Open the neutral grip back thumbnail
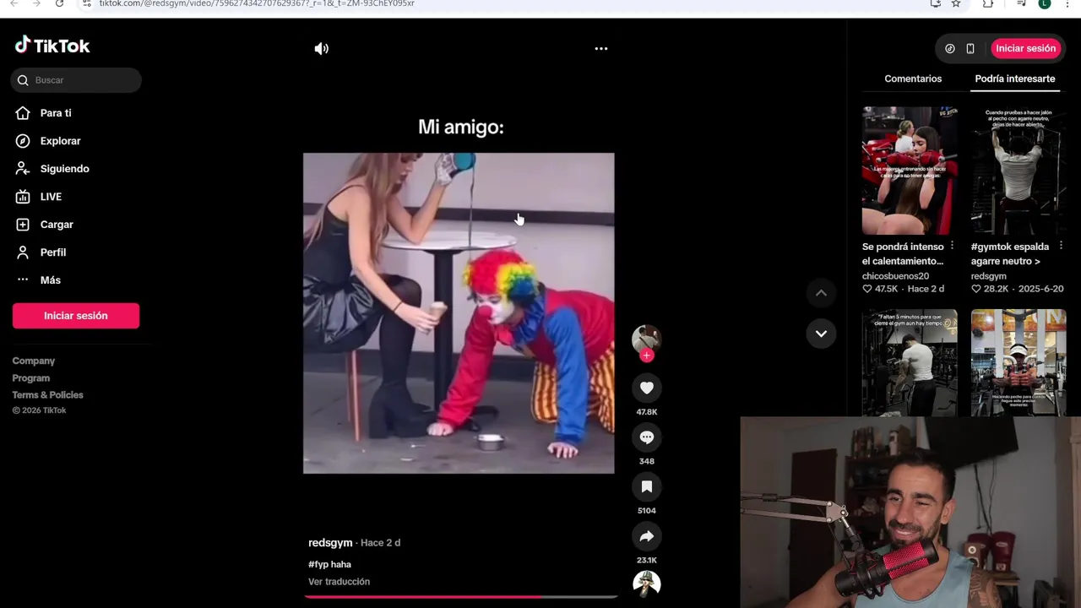 tap(1019, 171)
